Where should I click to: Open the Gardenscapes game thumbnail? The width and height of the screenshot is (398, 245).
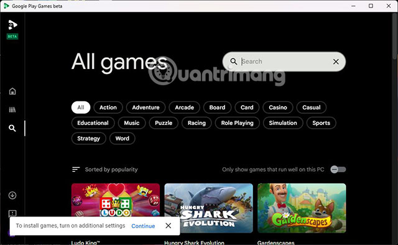[x=302, y=208]
